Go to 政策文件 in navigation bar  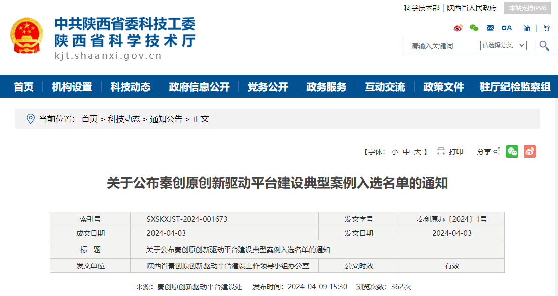[x=443, y=87]
